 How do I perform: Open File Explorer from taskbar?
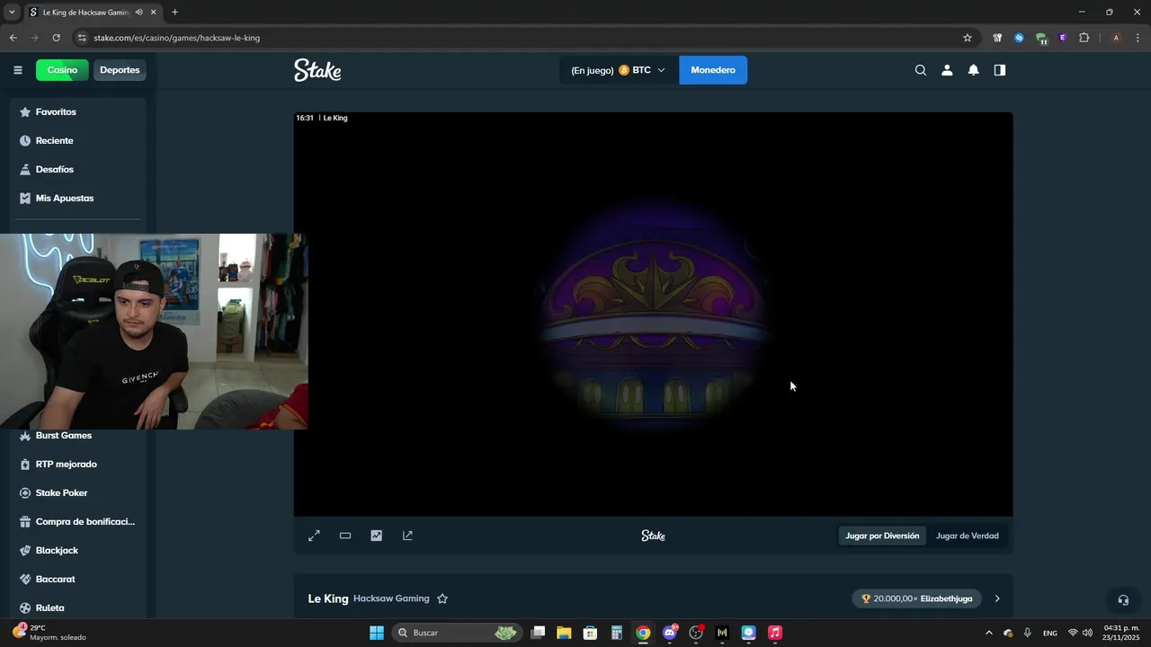coord(564,633)
